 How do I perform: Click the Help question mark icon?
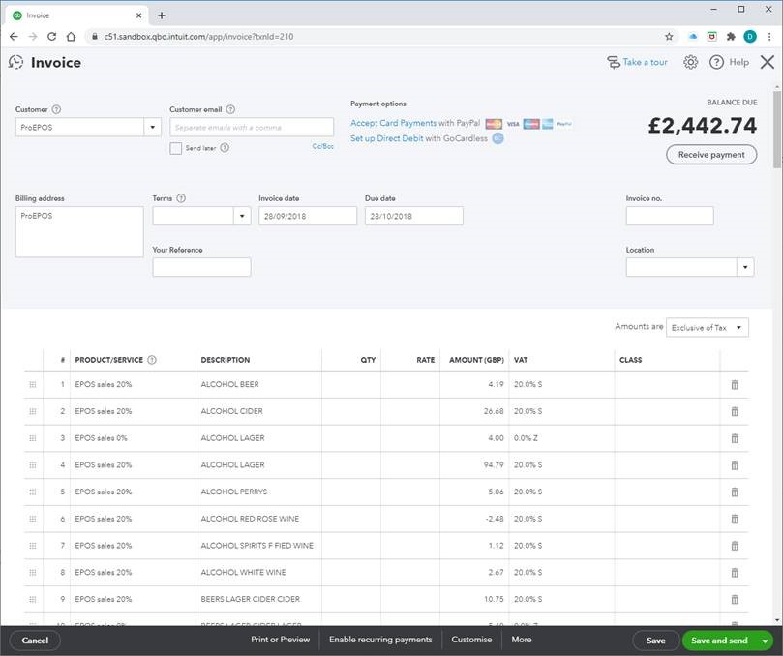click(716, 62)
